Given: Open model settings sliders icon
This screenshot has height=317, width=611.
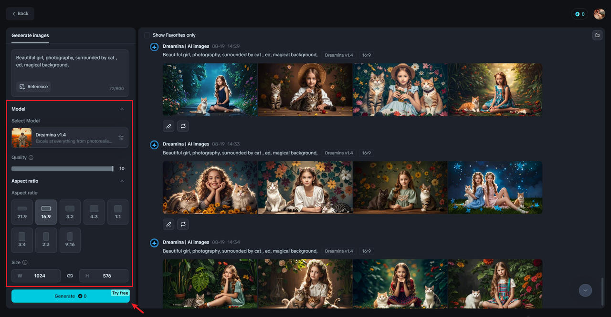Looking at the screenshot, I should coord(121,138).
